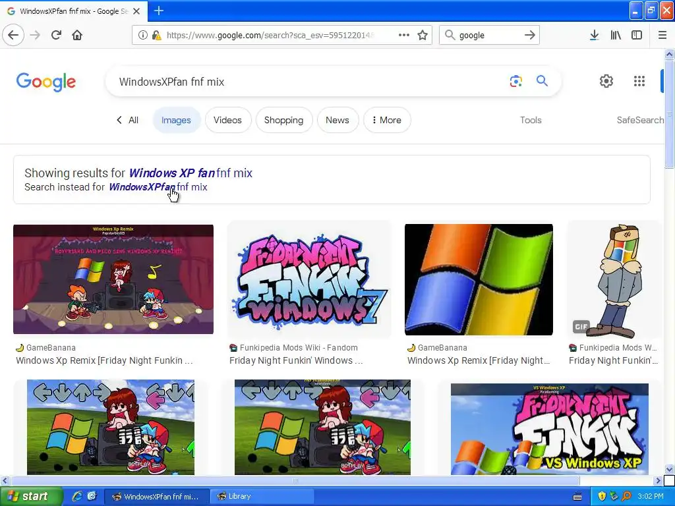Image resolution: width=675 pixels, height=506 pixels.
Task: Click the vertical scrollbar up arrow
Action: click(669, 54)
